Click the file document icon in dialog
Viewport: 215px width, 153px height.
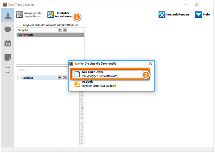[77, 74]
